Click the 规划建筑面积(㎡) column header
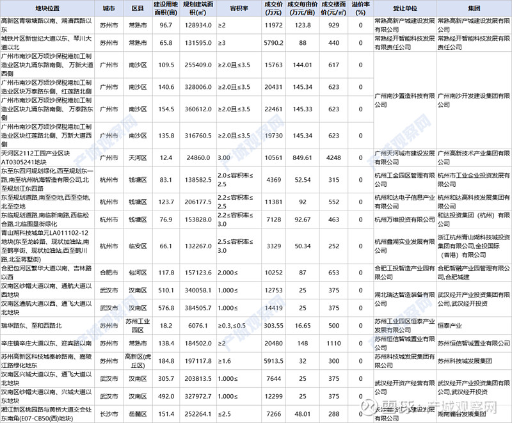The width and height of the screenshot is (512, 423). click(x=198, y=8)
